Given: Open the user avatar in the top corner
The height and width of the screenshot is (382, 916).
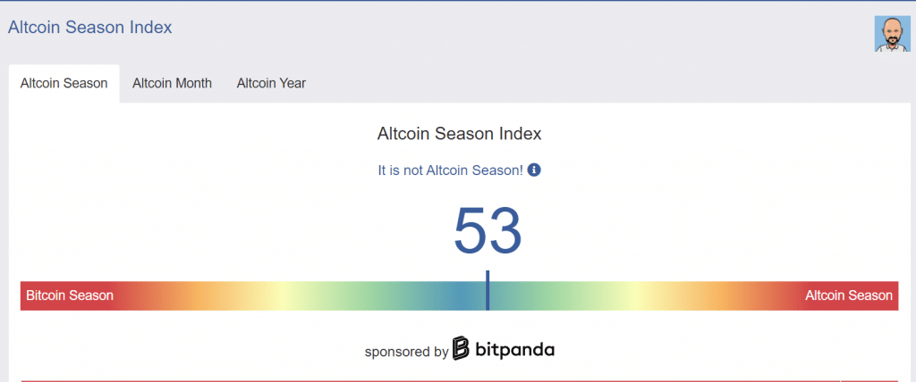Looking at the screenshot, I should (892, 34).
